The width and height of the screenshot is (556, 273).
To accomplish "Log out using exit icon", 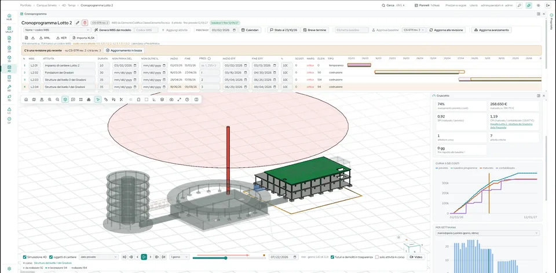I will pos(548,5).
